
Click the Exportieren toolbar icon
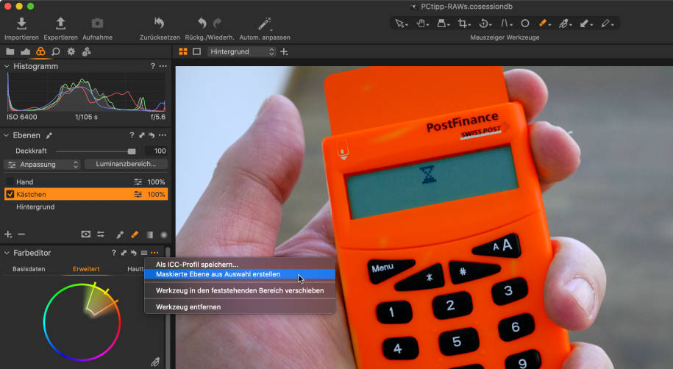(60, 24)
